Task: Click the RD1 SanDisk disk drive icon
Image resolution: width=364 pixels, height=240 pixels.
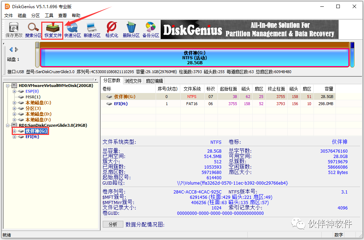Action: click(14, 125)
